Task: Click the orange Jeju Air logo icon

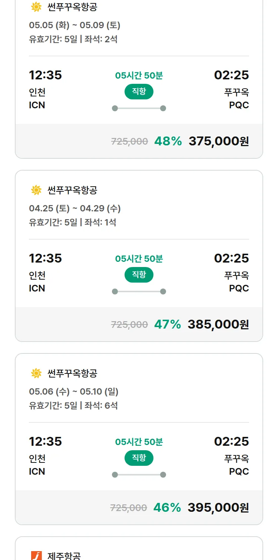Action: (36, 556)
